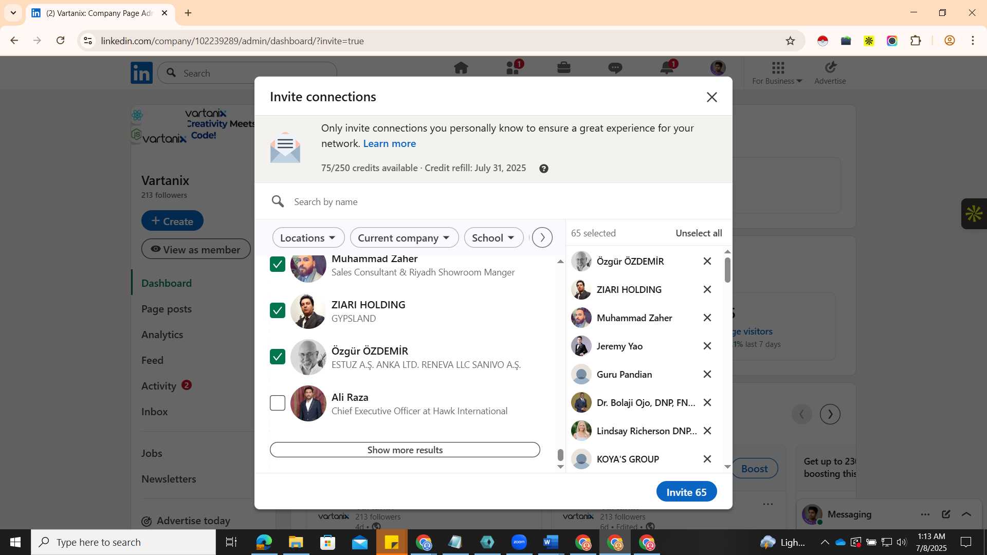Remove Muhammad Zaher from selected list
Screen dimensions: 987x555
pyautogui.click(x=707, y=318)
